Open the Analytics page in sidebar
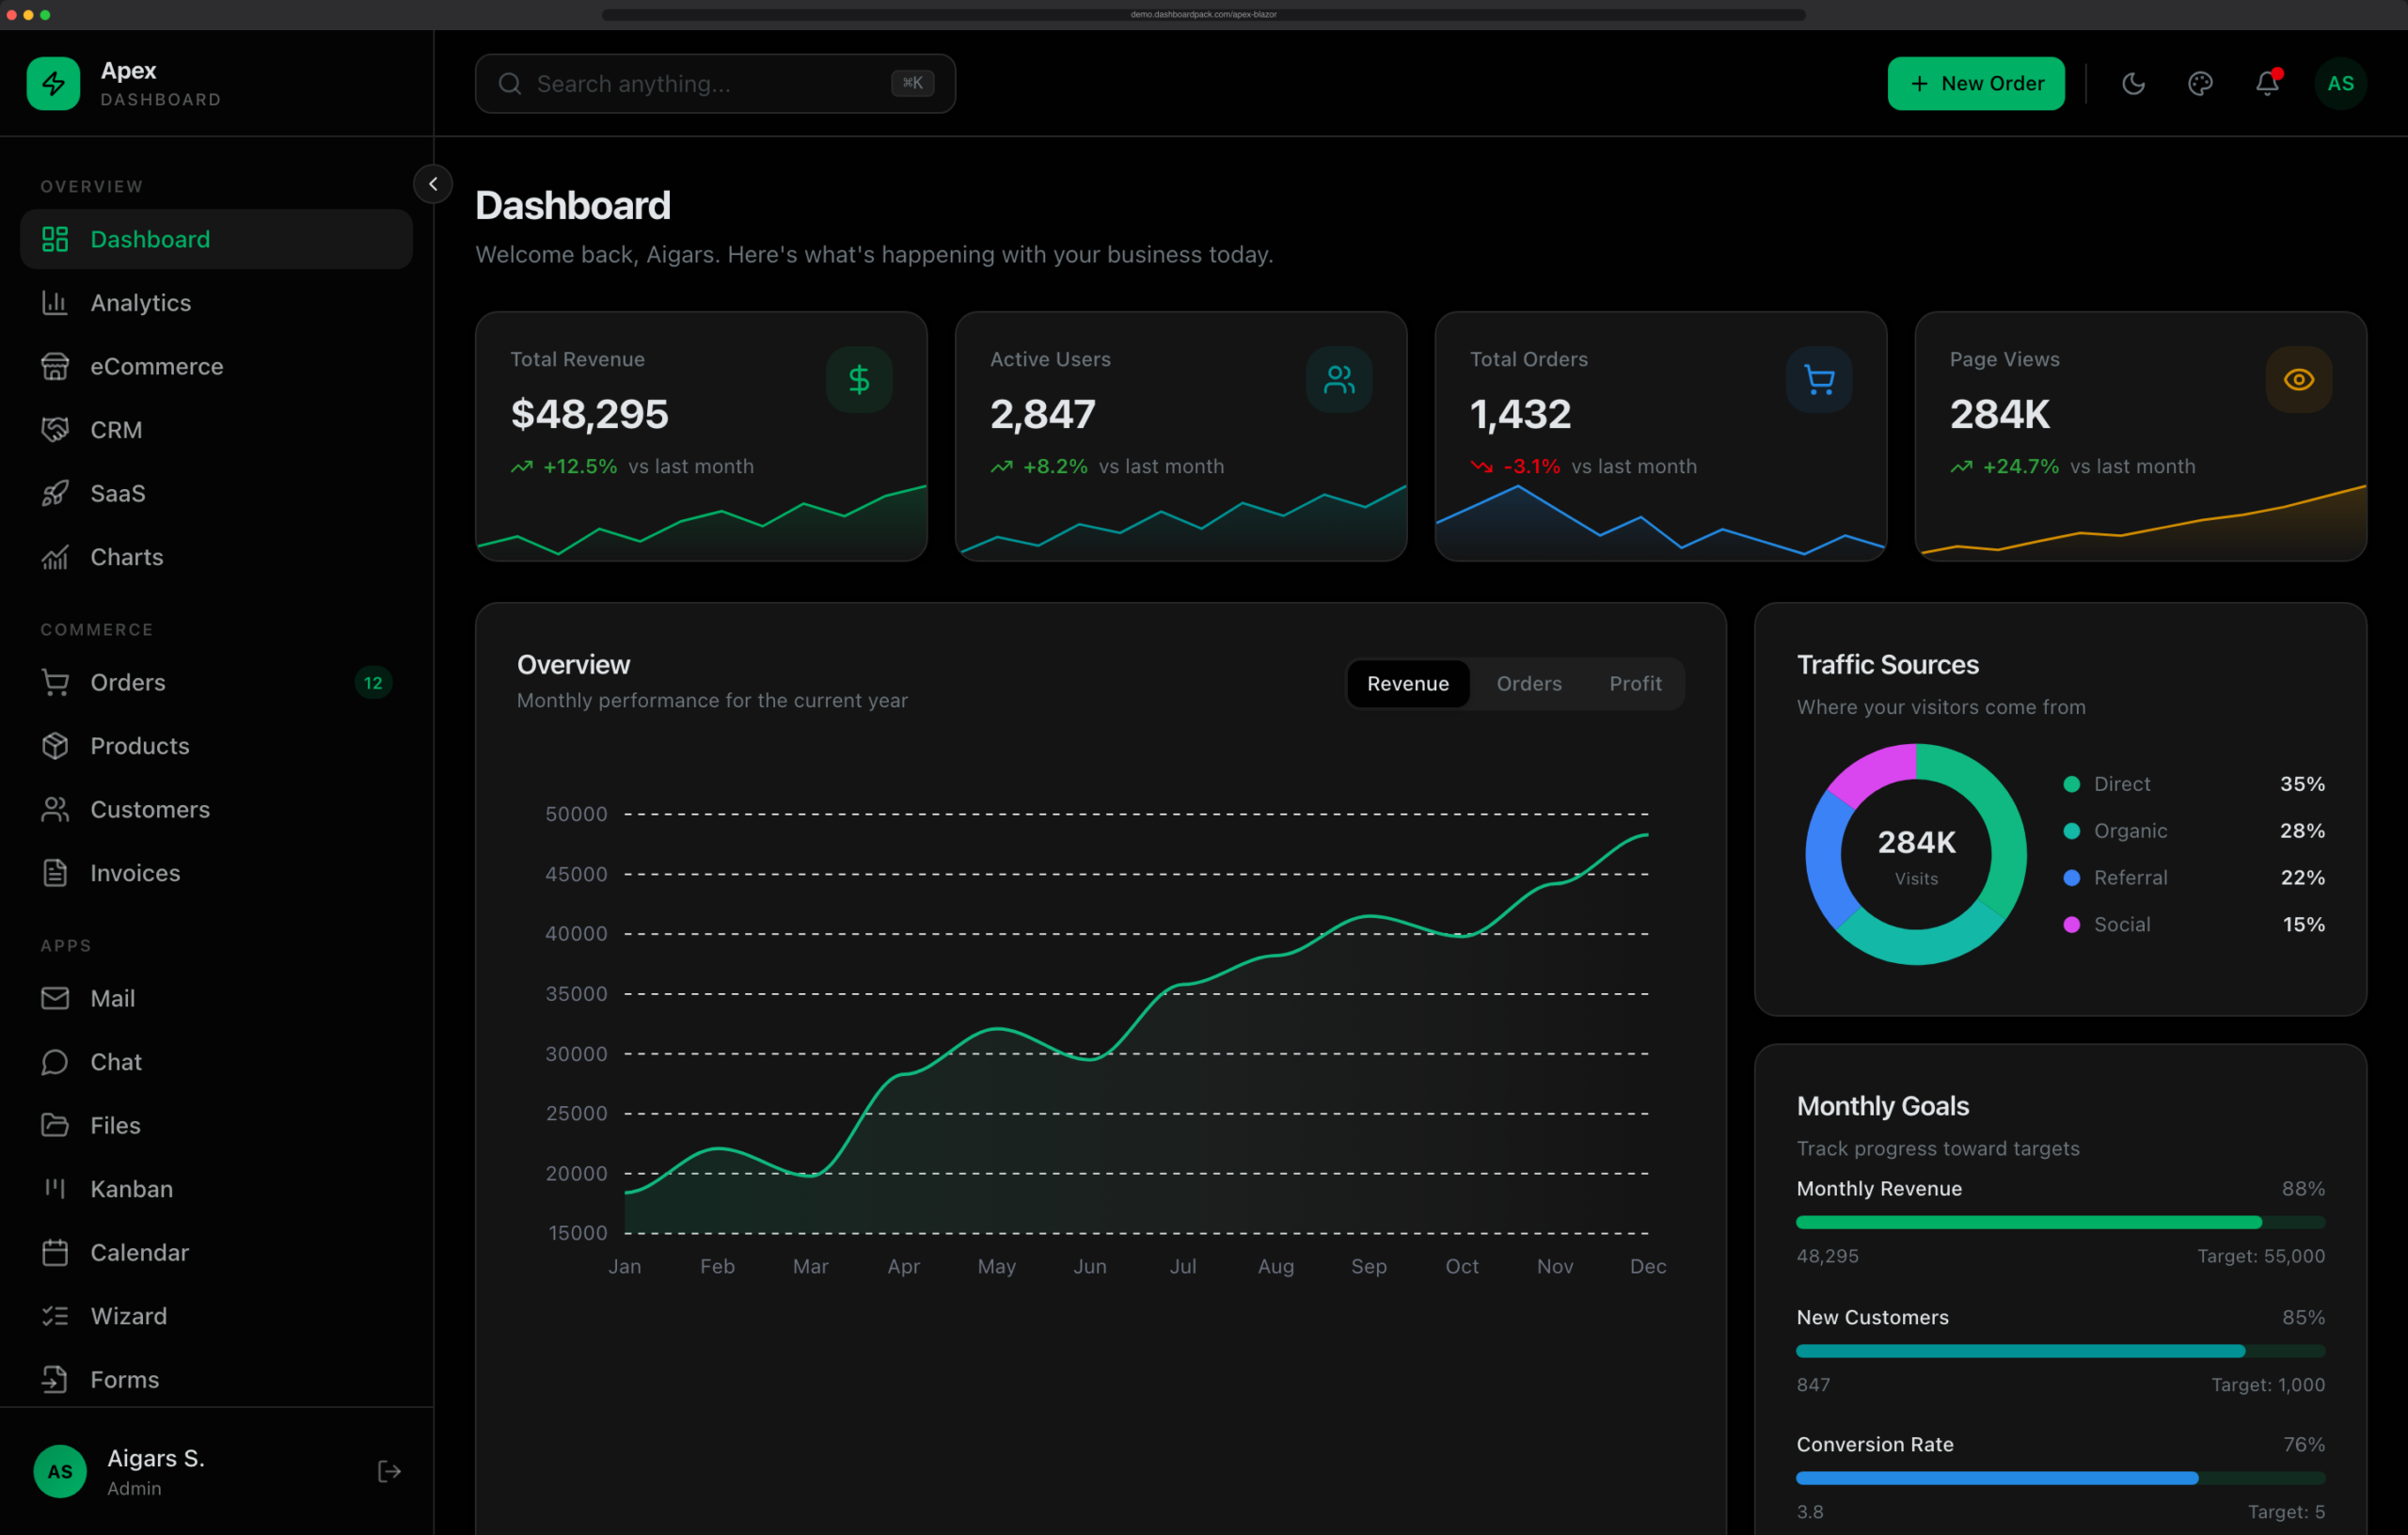Viewport: 2408px width, 1535px height. click(216, 303)
